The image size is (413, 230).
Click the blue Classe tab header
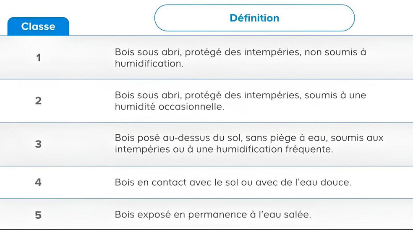point(38,26)
